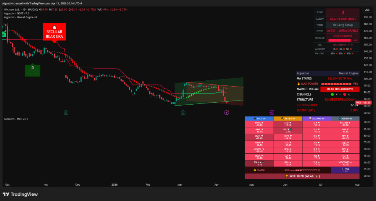Viewport: 376px width, 201px height.
Task: Click the BEAR BREAKDOWN market regime badge
Action: (340, 89)
